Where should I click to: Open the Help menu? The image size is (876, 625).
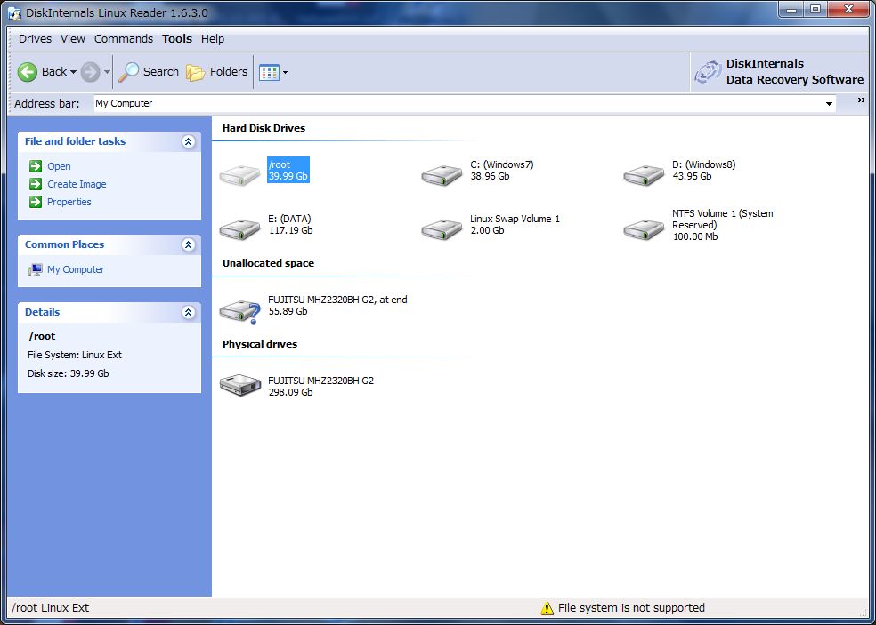[x=212, y=39]
